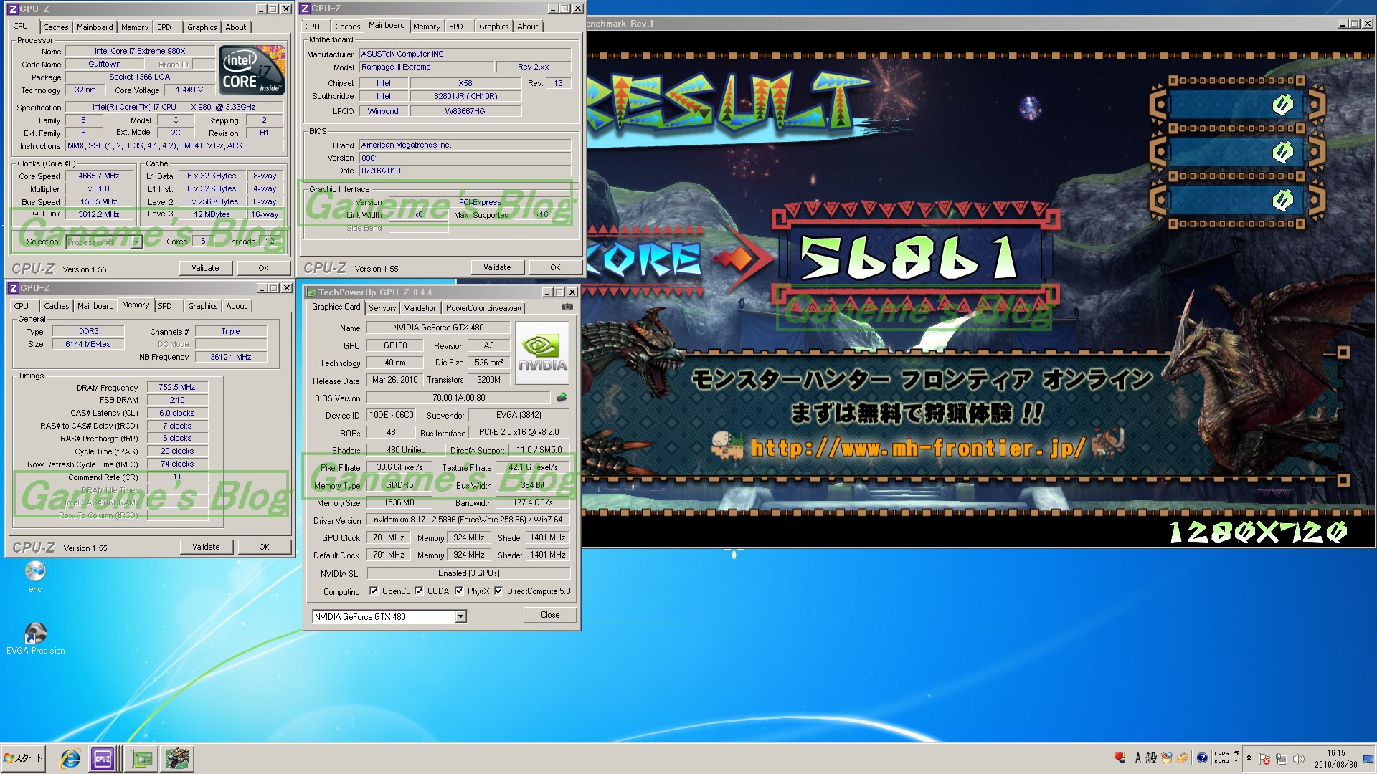The height and width of the screenshot is (774, 1377).
Task: Show hidden system tray icons
Action: (x=1249, y=758)
